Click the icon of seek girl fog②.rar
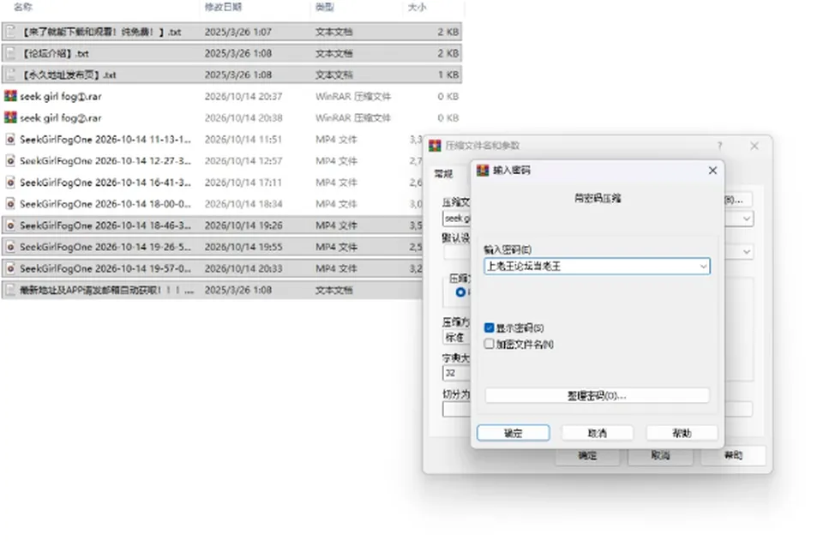The width and height of the screenshot is (823, 546). (x=10, y=117)
